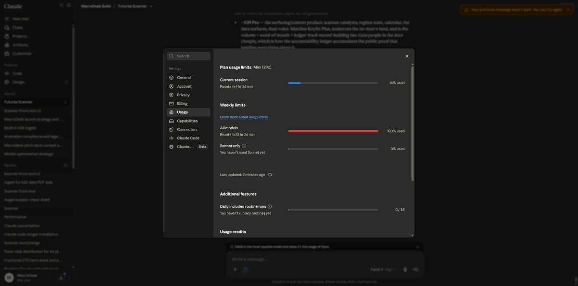Click '14% used' text
Screen dimensions: 578x286
click(397, 83)
